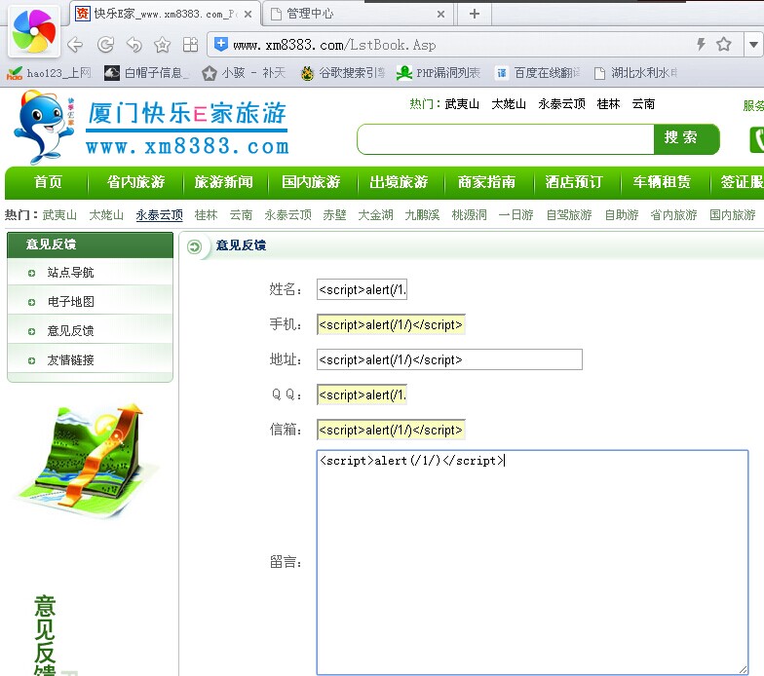The image size is (764, 676).
Task: Open the address bar dropdown arrow
Action: coord(753,45)
